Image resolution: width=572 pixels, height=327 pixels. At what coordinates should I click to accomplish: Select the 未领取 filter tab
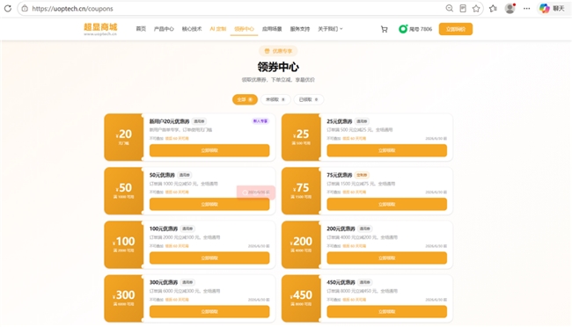275,99
